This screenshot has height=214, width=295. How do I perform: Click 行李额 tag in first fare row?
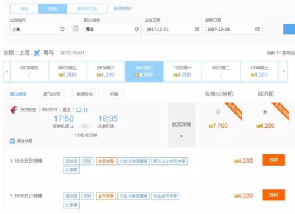tap(71, 170)
